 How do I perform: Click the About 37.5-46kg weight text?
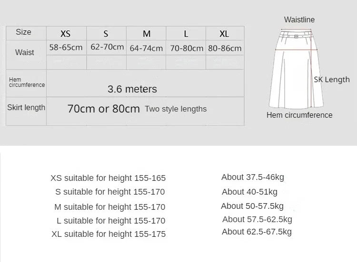point(253,177)
